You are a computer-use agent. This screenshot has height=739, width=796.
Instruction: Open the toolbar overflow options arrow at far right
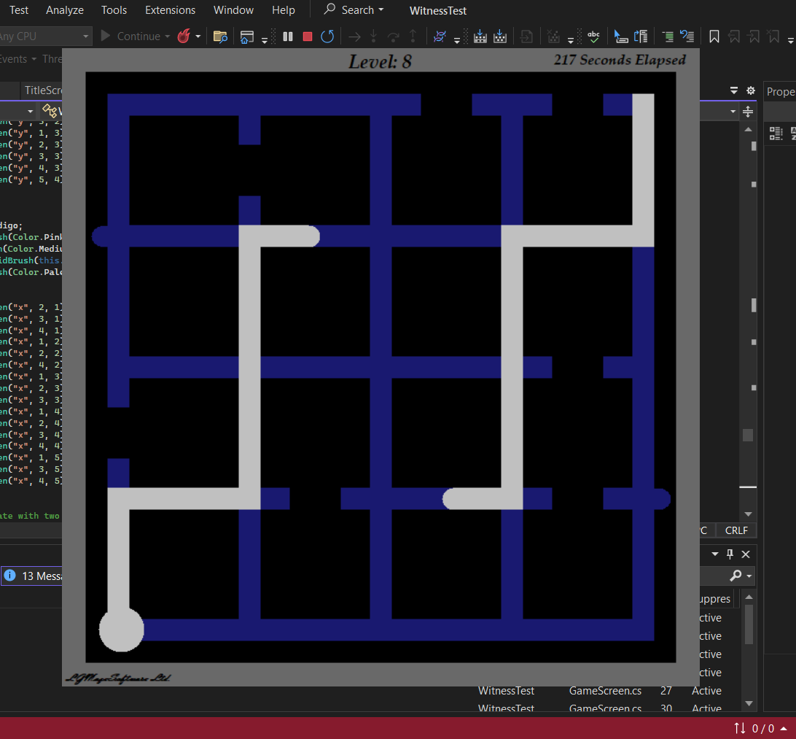pyautogui.click(x=790, y=39)
